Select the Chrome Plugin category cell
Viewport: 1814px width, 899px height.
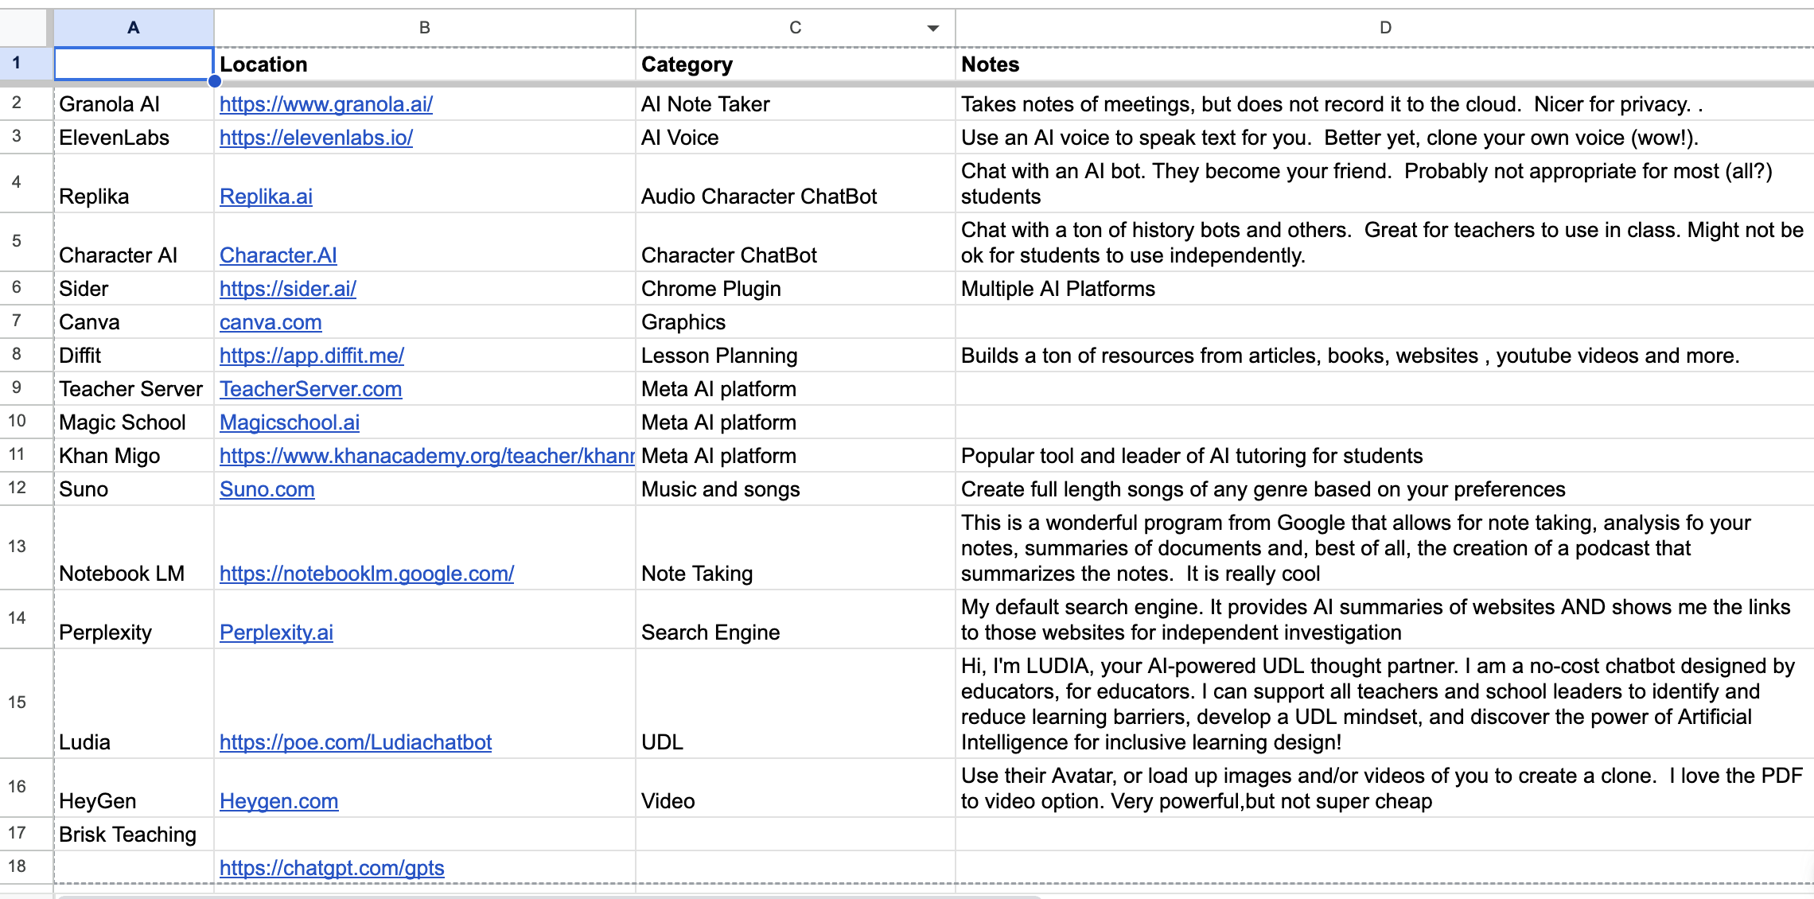[x=795, y=289]
